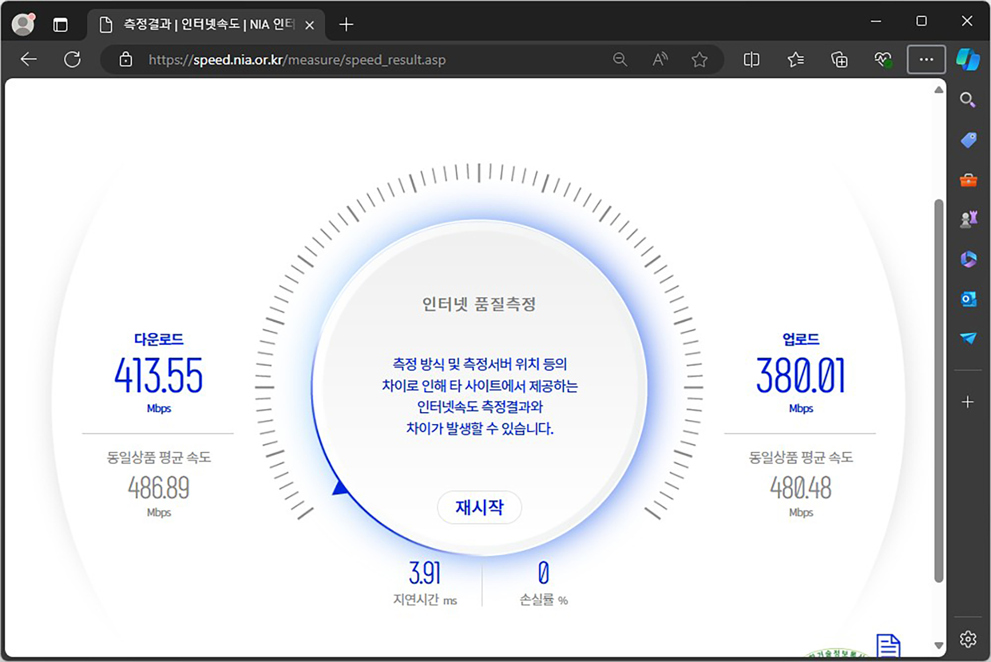Click the page scroll down arrow
Viewport: 991px width, 662px height.
pos(938,645)
